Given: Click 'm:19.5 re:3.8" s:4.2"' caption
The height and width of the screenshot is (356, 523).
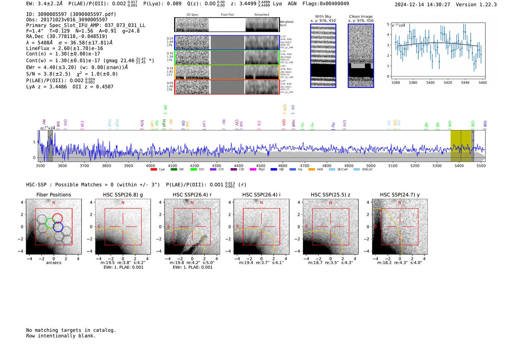Looking at the screenshot, I should 123,263.
